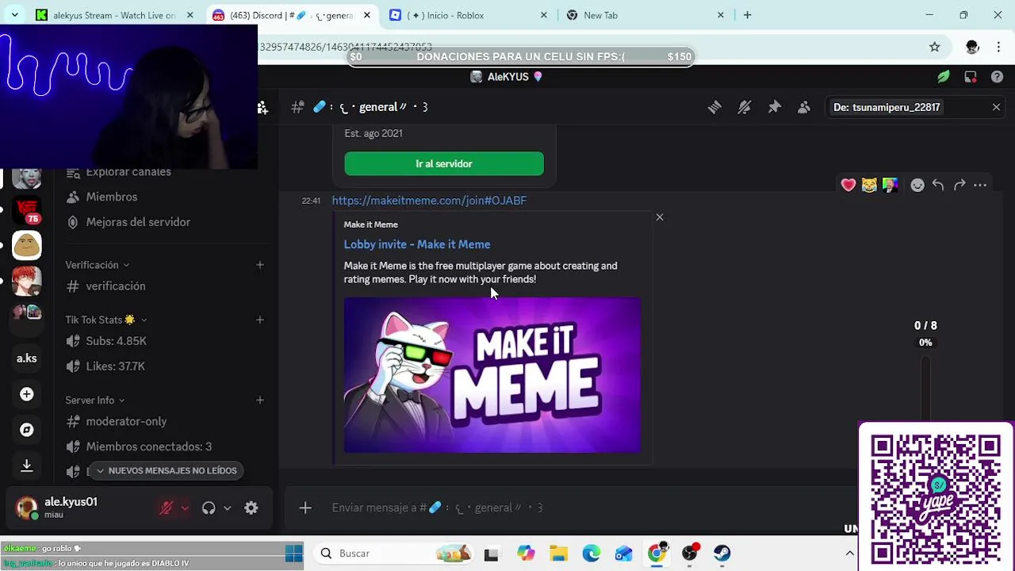Expand the browser tab search dropdown
Screen dimensions: 1015x571
14,15
